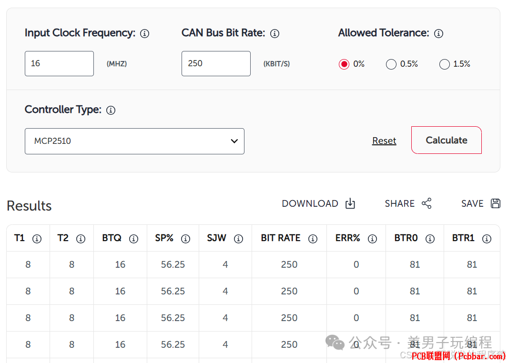This screenshot has height=363, width=508.
Task: Click the "SP%" column header text
Action: point(164,238)
